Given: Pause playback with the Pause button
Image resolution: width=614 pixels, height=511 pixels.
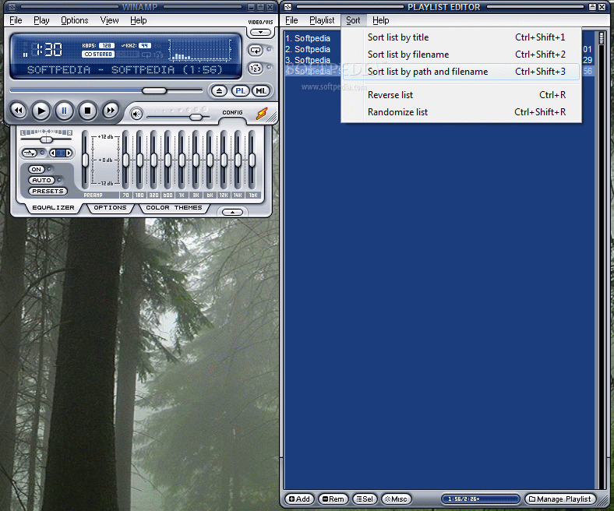Looking at the screenshot, I should tap(64, 111).
